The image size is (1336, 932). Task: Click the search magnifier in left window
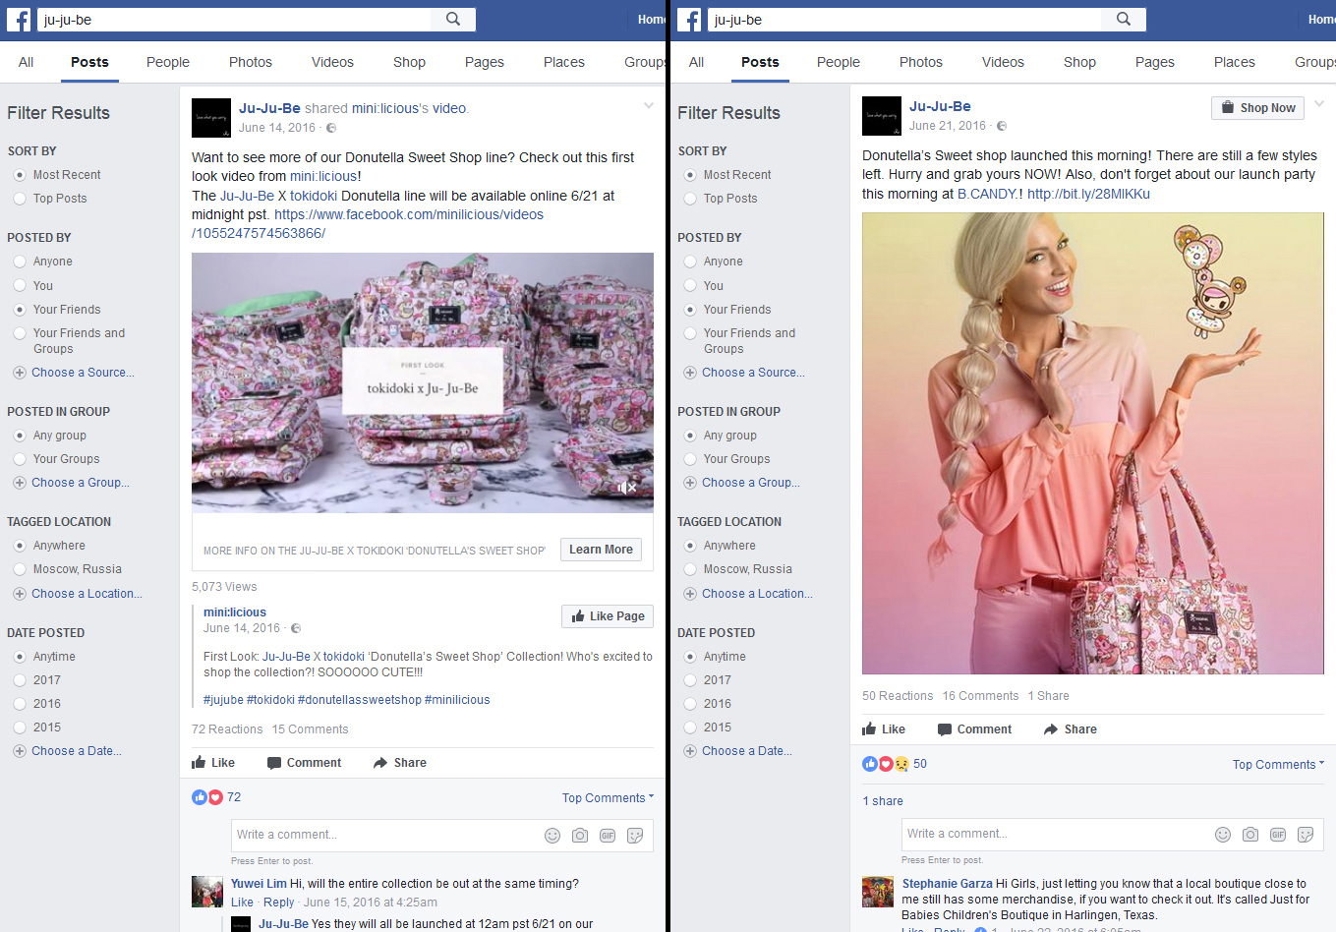pyautogui.click(x=453, y=19)
